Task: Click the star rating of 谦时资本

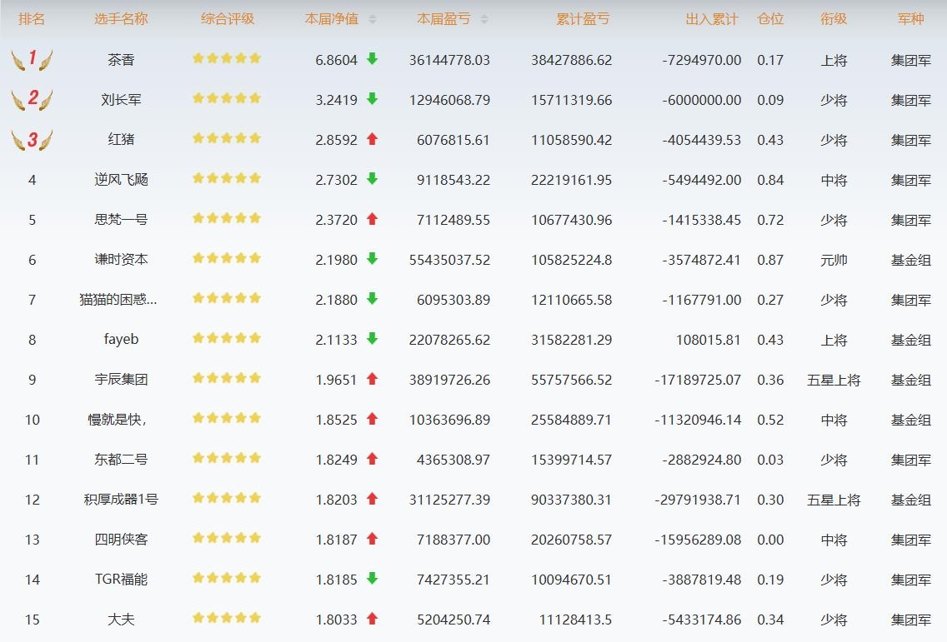Action: tap(227, 258)
